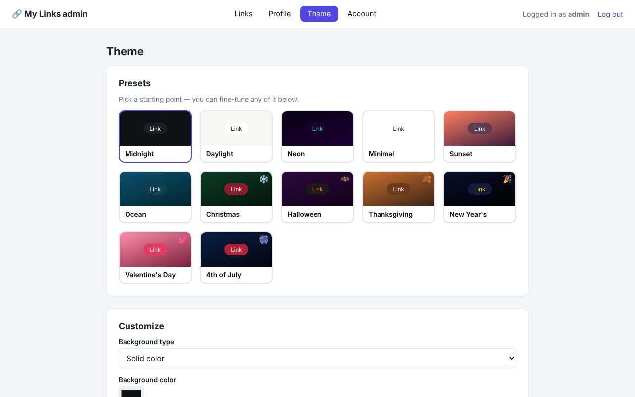Click the Halloween preset label
This screenshot has width=635, height=397.
(x=304, y=214)
